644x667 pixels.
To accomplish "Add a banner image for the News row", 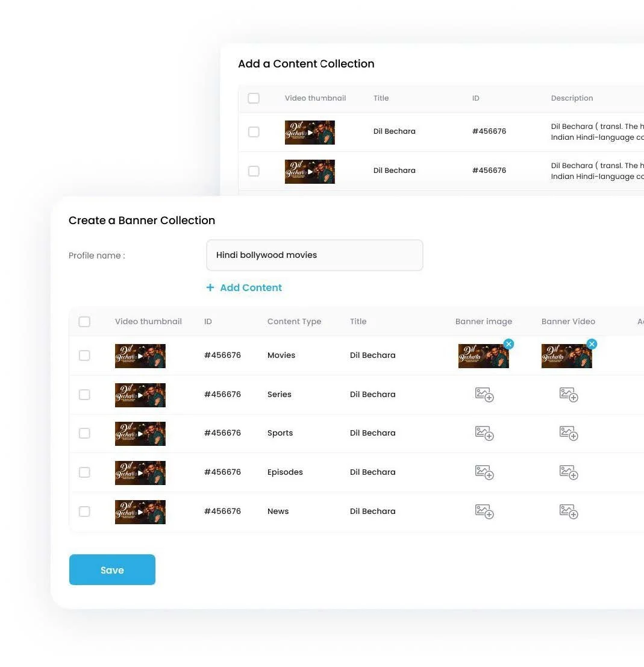I will tap(484, 512).
